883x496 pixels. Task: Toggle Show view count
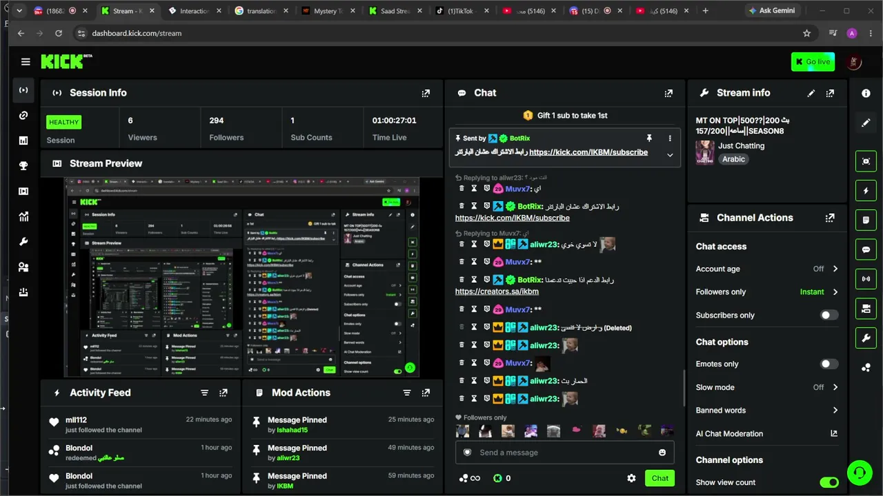click(x=829, y=482)
